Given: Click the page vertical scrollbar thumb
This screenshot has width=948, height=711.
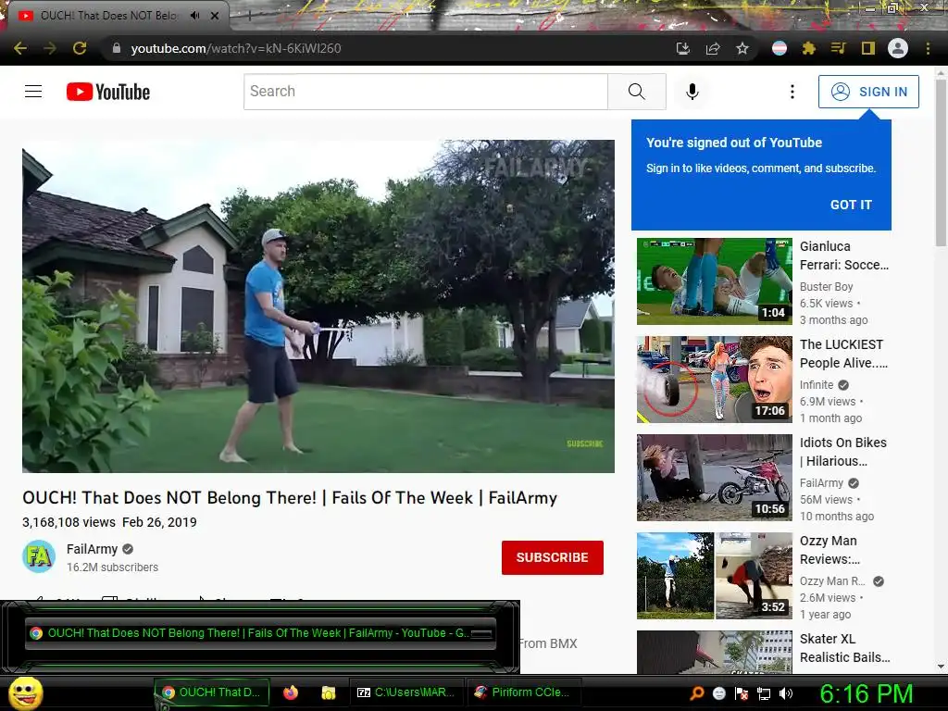Looking at the screenshot, I should coord(941,163).
